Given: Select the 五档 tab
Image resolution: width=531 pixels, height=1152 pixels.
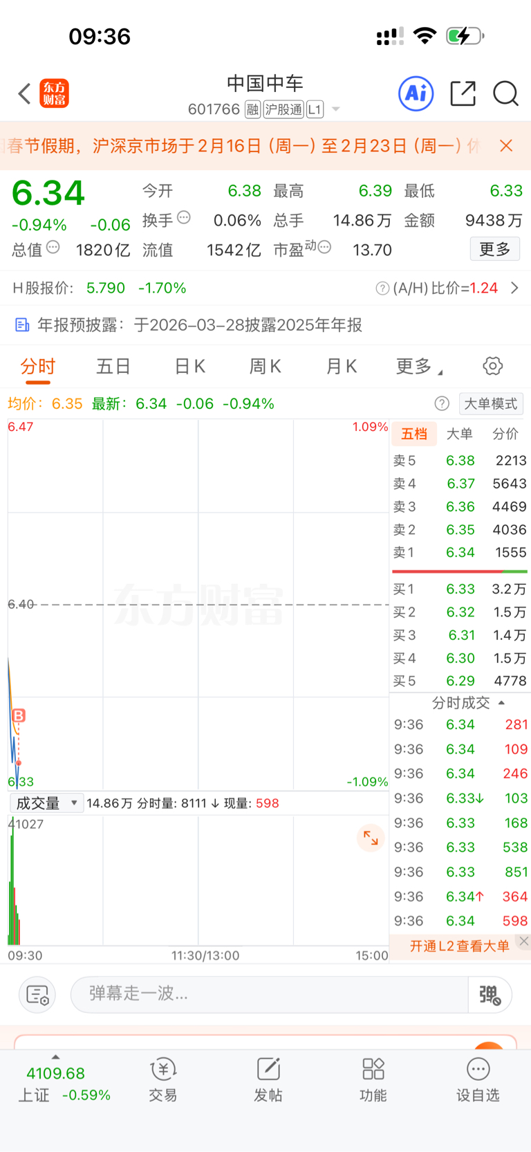Looking at the screenshot, I should (x=414, y=434).
